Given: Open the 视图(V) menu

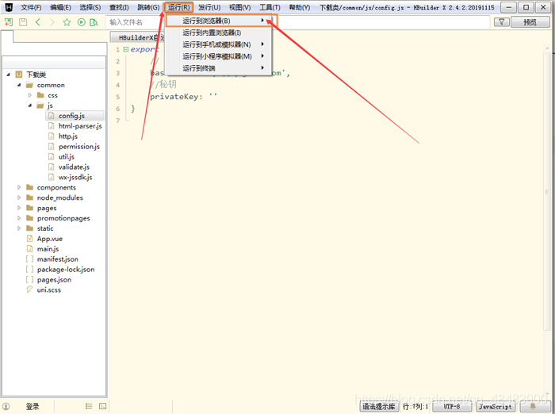Looking at the screenshot, I should point(239,7).
